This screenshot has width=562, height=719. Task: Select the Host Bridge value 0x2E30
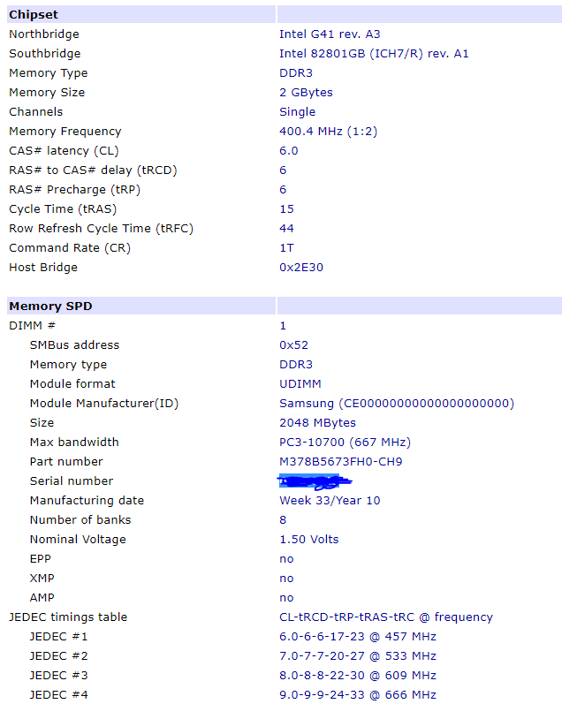click(x=301, y=267)
